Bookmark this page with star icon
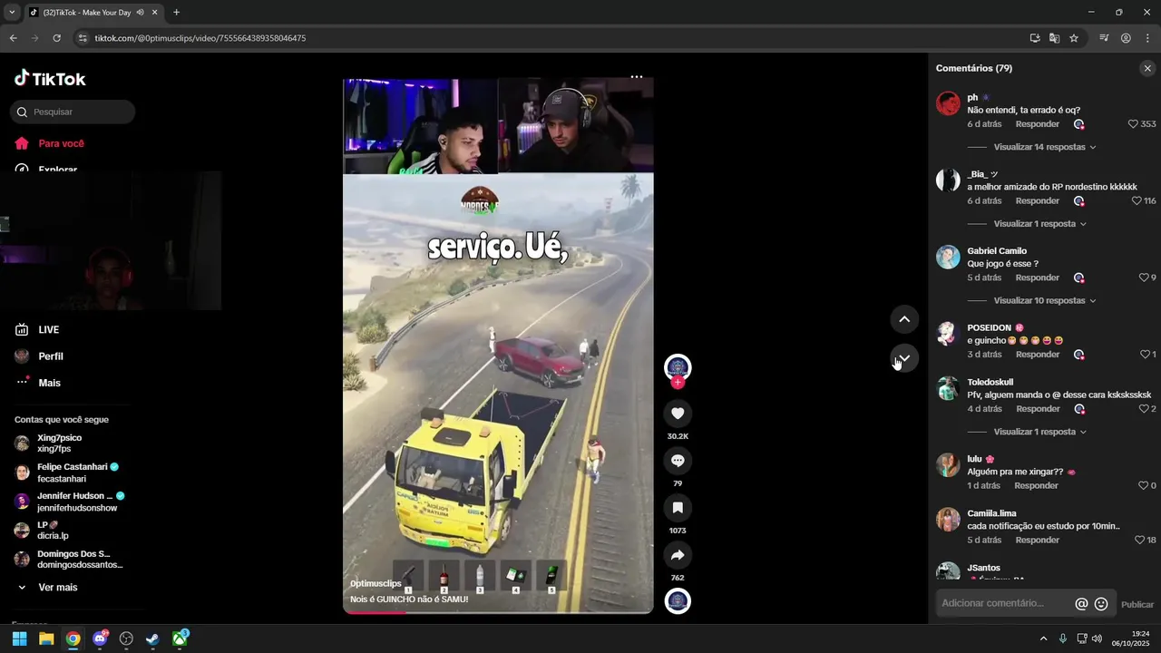Image resolution: width=1161 pixels, height=653 pixels. pos(1074,38)
